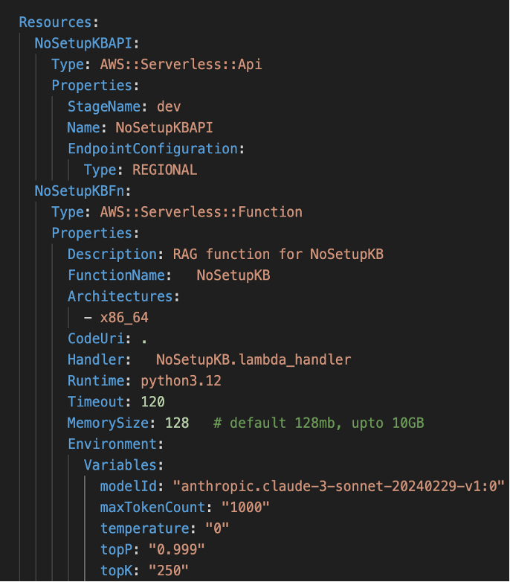Click the x86_64 architecture entry
Viewport: 510px width, 582px height.
click(125, 318)
